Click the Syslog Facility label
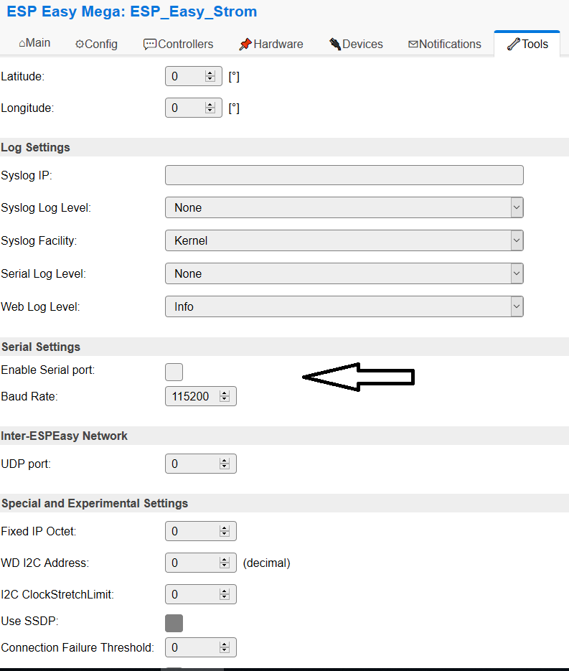This screenshot has height=671, width=569. [x=39, y=241]
